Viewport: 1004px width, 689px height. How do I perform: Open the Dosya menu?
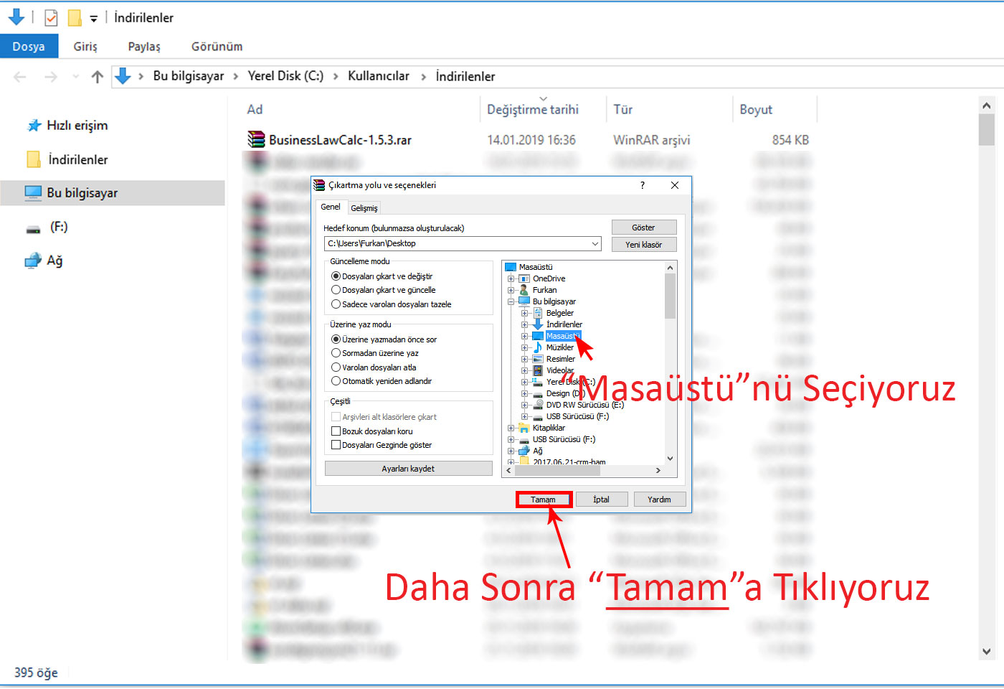(x=29, y=46)
